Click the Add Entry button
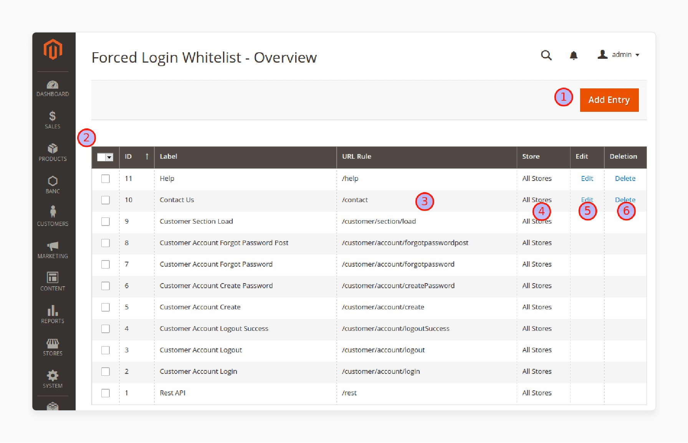 (x=609, y=100)
